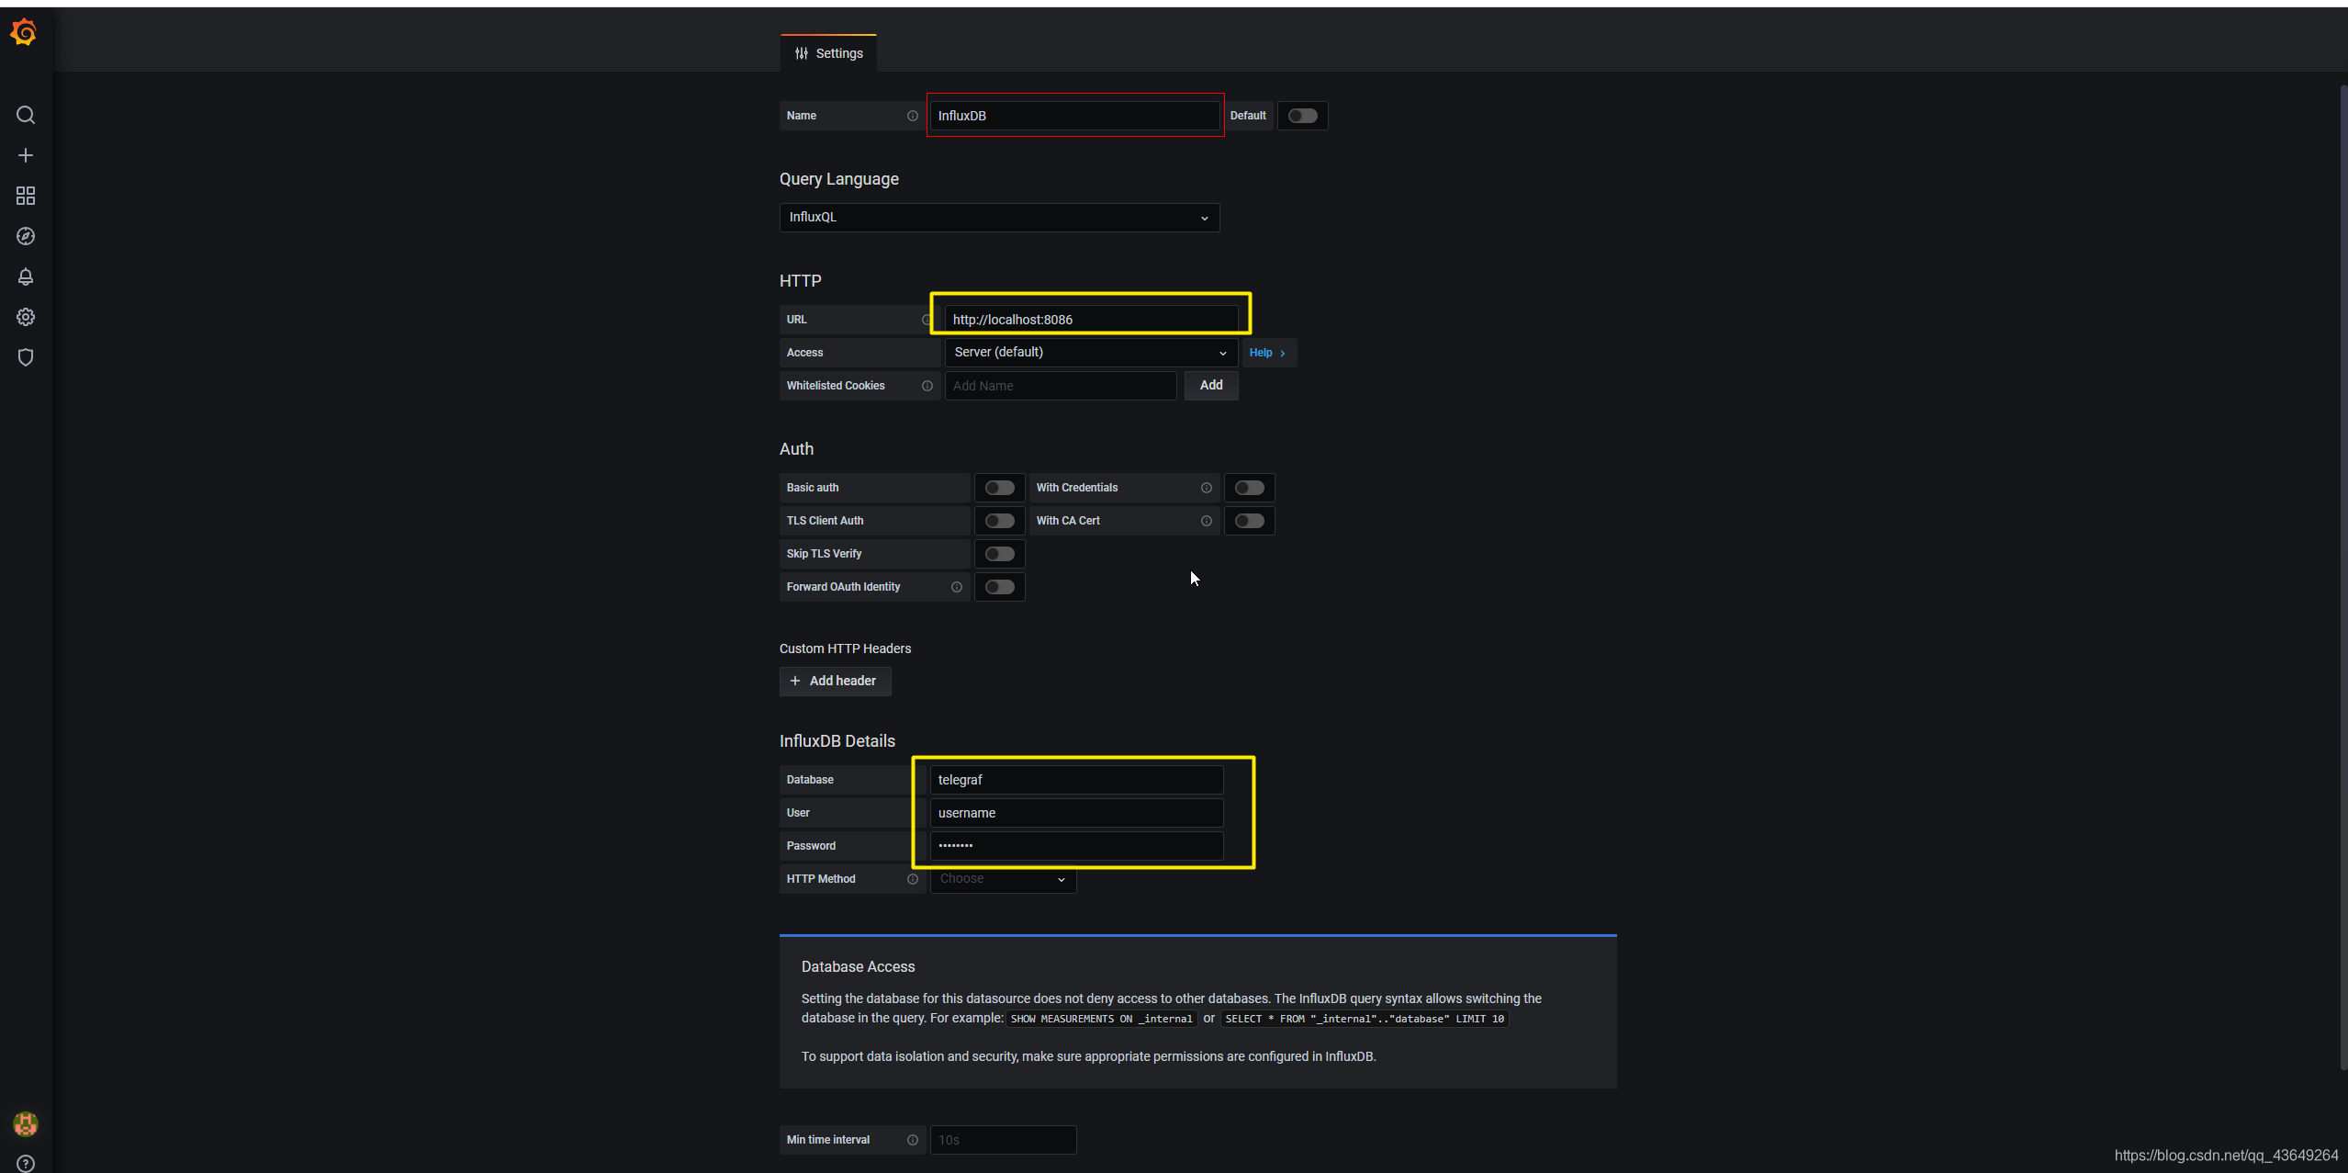Click the 'Query Language' section heading
Viewport: 2348px width, 1173px height.
pyautogui.click(x=838, y=179)
